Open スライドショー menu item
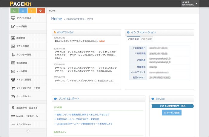The height and width of the screenshot is (137, 209). pyautogui.click(x=28, y=124)
